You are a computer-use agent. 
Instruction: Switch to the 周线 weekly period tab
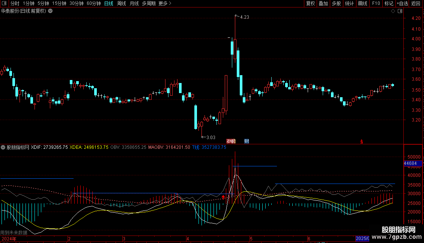[122, 3]
